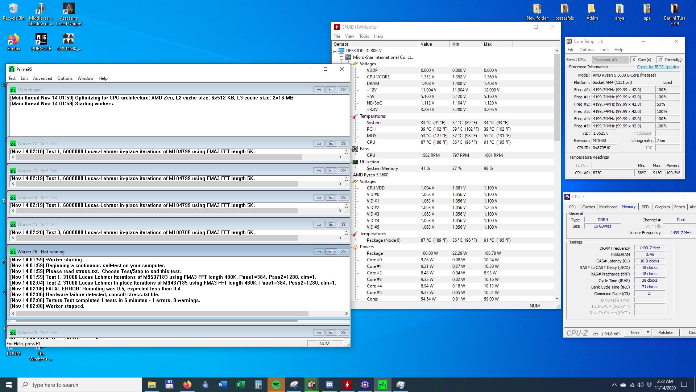696x392 pixels.
Task: Show hidden system tray icons
Action: click(614, 385)
